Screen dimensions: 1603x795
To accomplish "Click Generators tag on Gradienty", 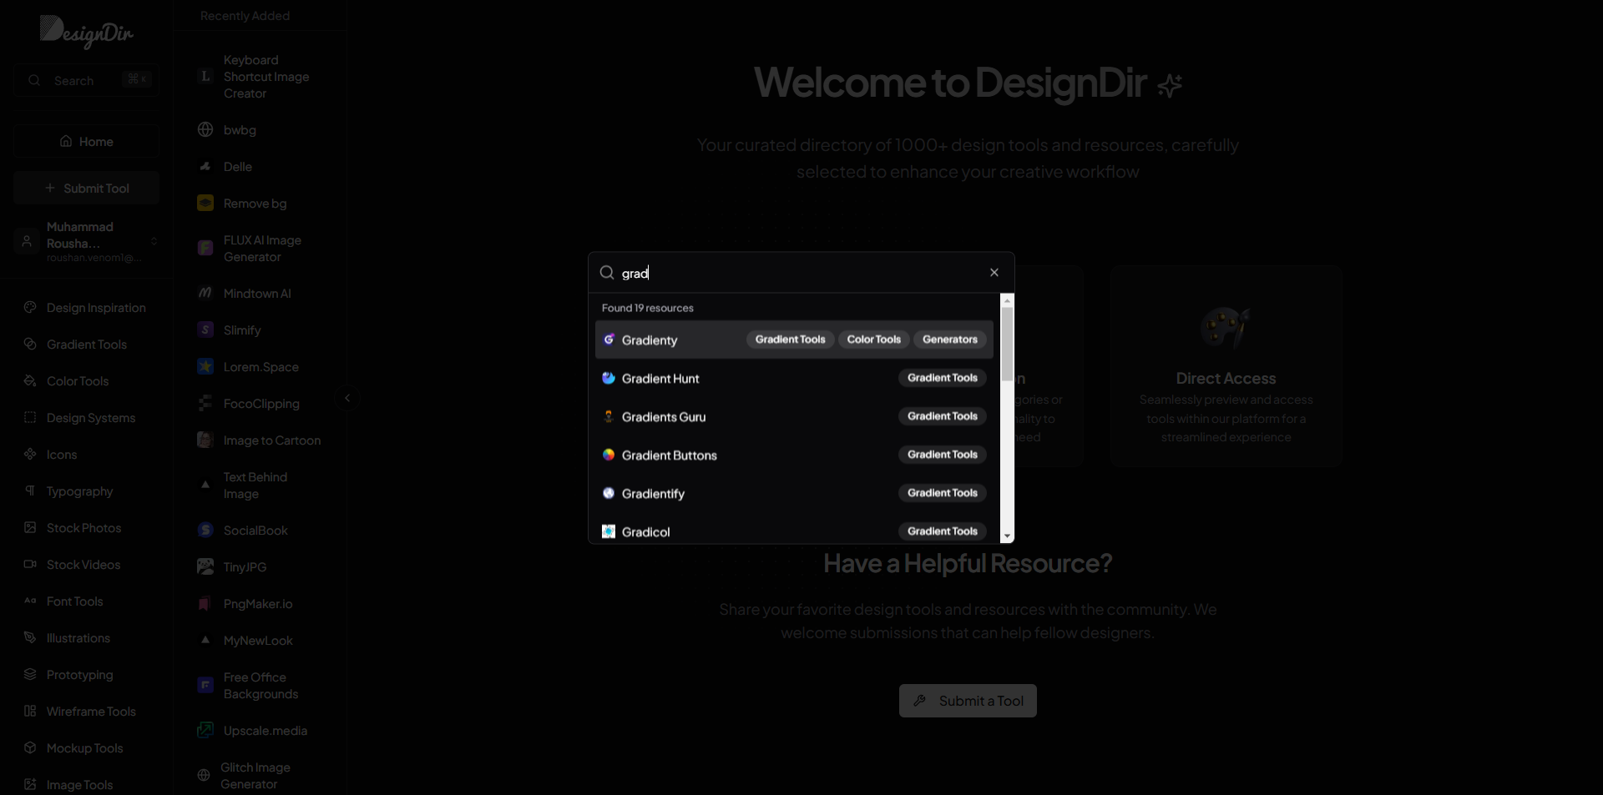I will coord(950,340).
